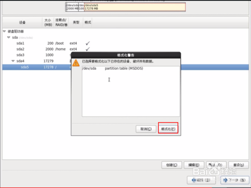
Task: Click the 创建(C) create button
Action: coord(172,165)
